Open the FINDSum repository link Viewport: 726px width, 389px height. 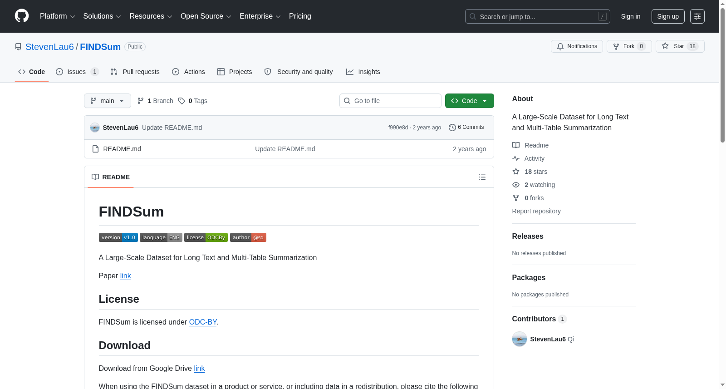click(100, 47)
